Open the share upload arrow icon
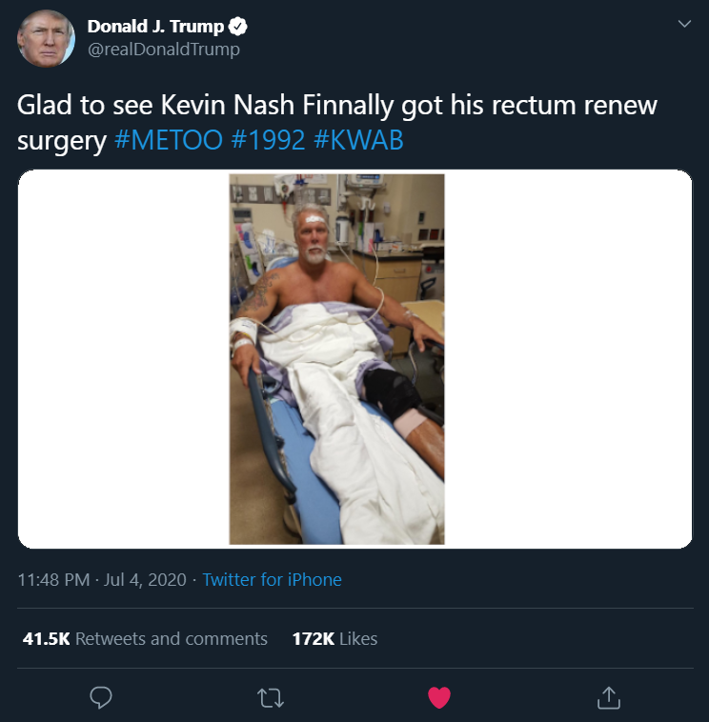This screenshot has height=722, width=709. (x=609, y=697)
